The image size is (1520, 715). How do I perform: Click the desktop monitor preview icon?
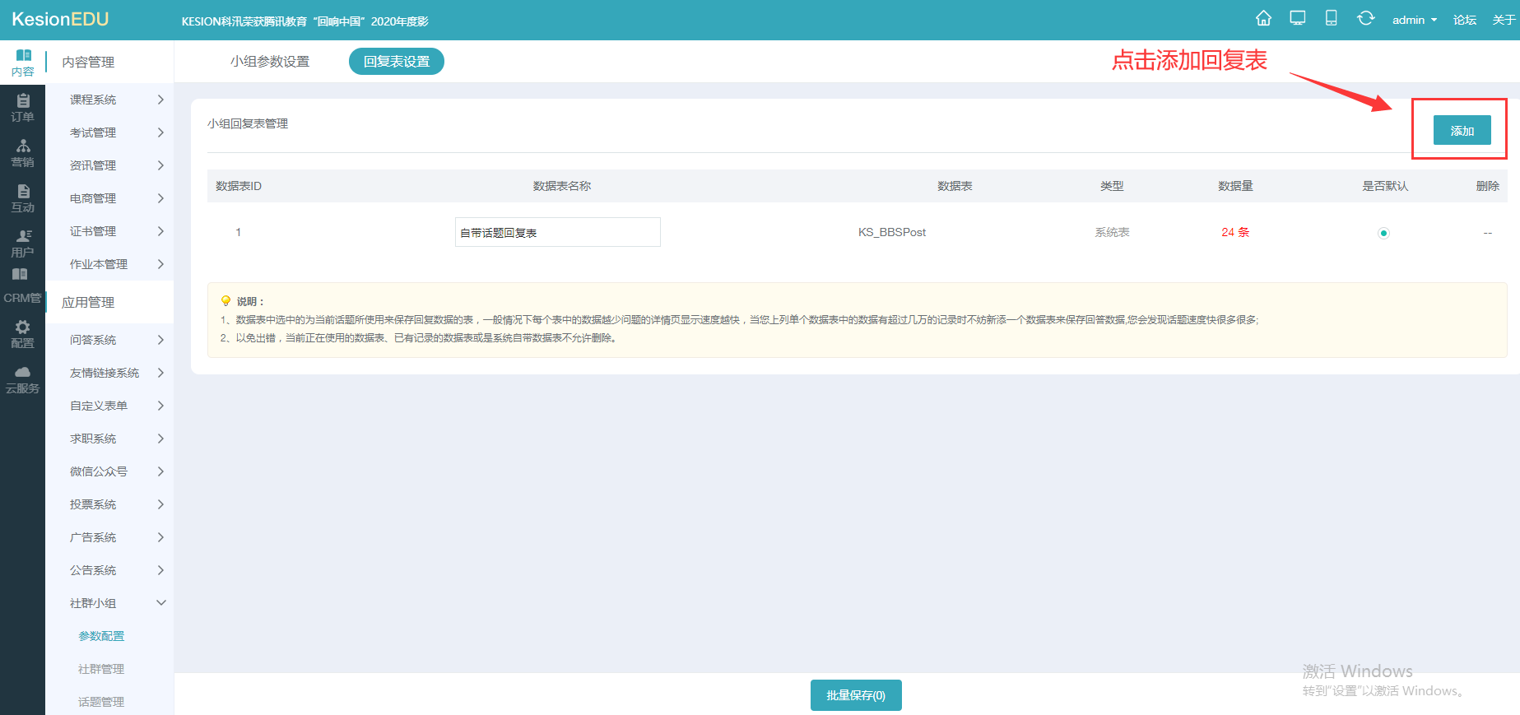tap(1298, 18)
